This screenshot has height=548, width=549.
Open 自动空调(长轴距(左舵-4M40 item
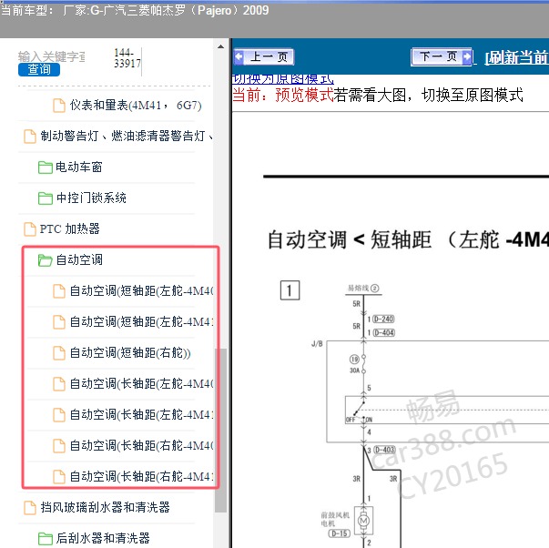pyautogui.click(x=141, y=383)
